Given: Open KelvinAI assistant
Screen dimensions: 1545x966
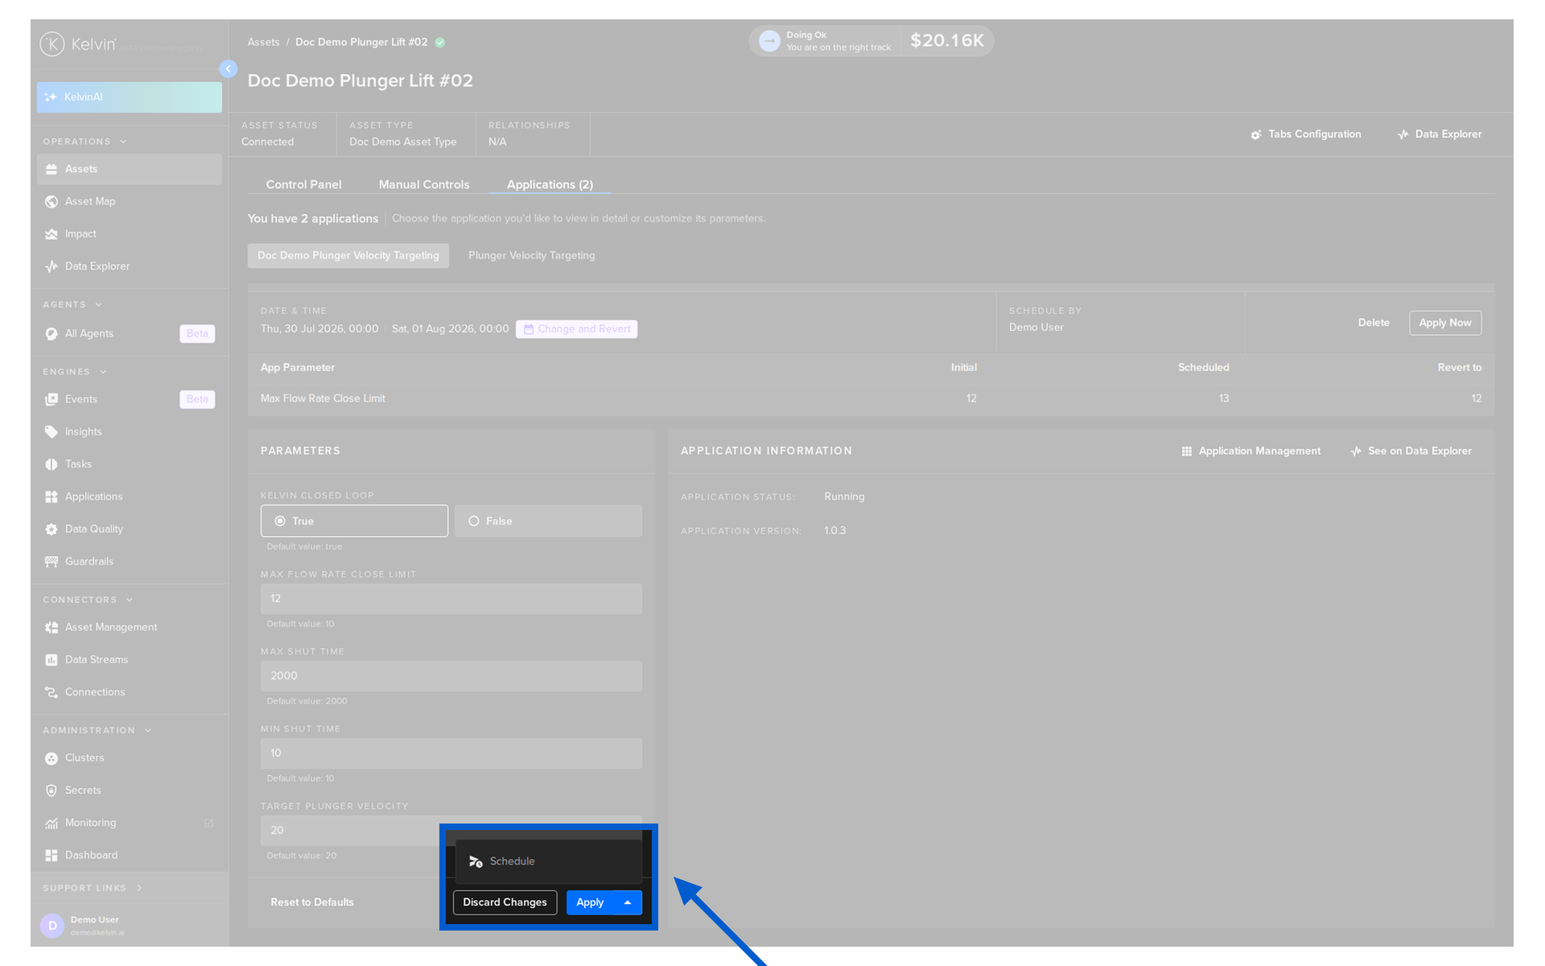Looking at the screenshot, I should coord(129,97).
